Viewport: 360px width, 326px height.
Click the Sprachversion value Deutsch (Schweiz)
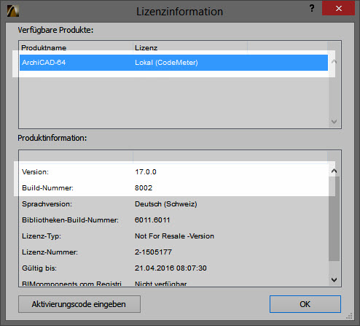click(x=166, y=204)
